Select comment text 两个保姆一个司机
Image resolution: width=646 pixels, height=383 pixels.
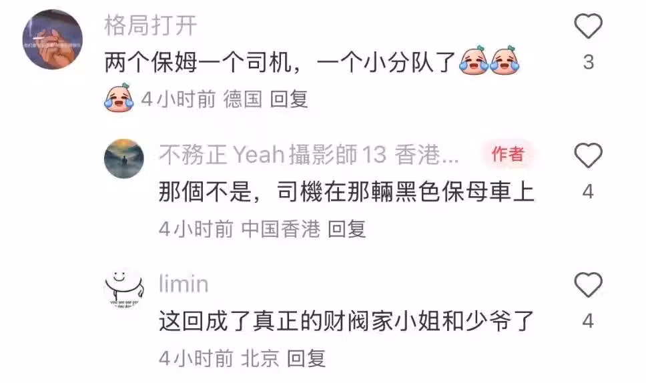[198, 63]
